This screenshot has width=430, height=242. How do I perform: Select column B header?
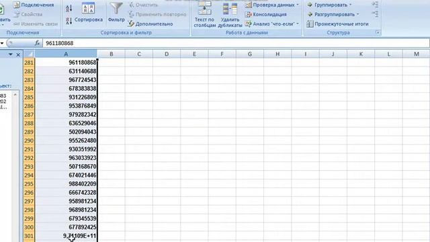(111, 54)
